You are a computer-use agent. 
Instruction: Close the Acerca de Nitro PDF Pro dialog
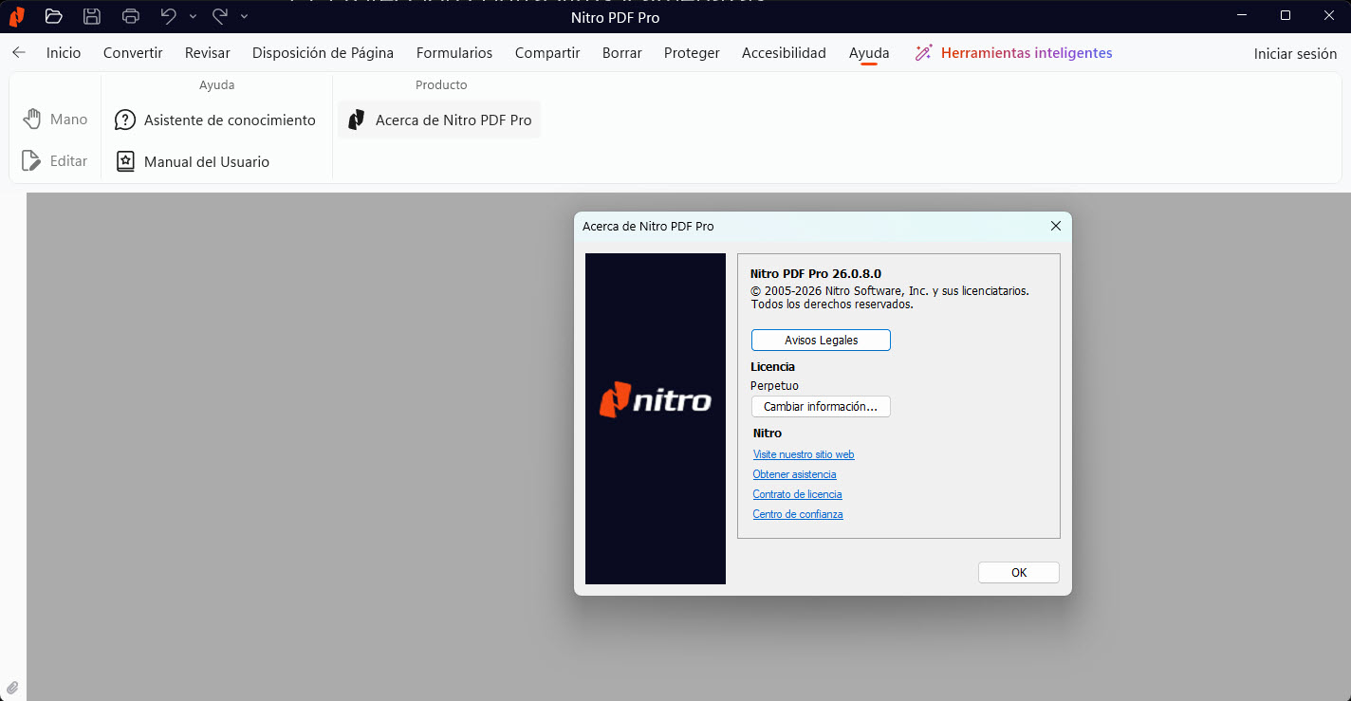pyautogui.click(x=1055, y=226)
